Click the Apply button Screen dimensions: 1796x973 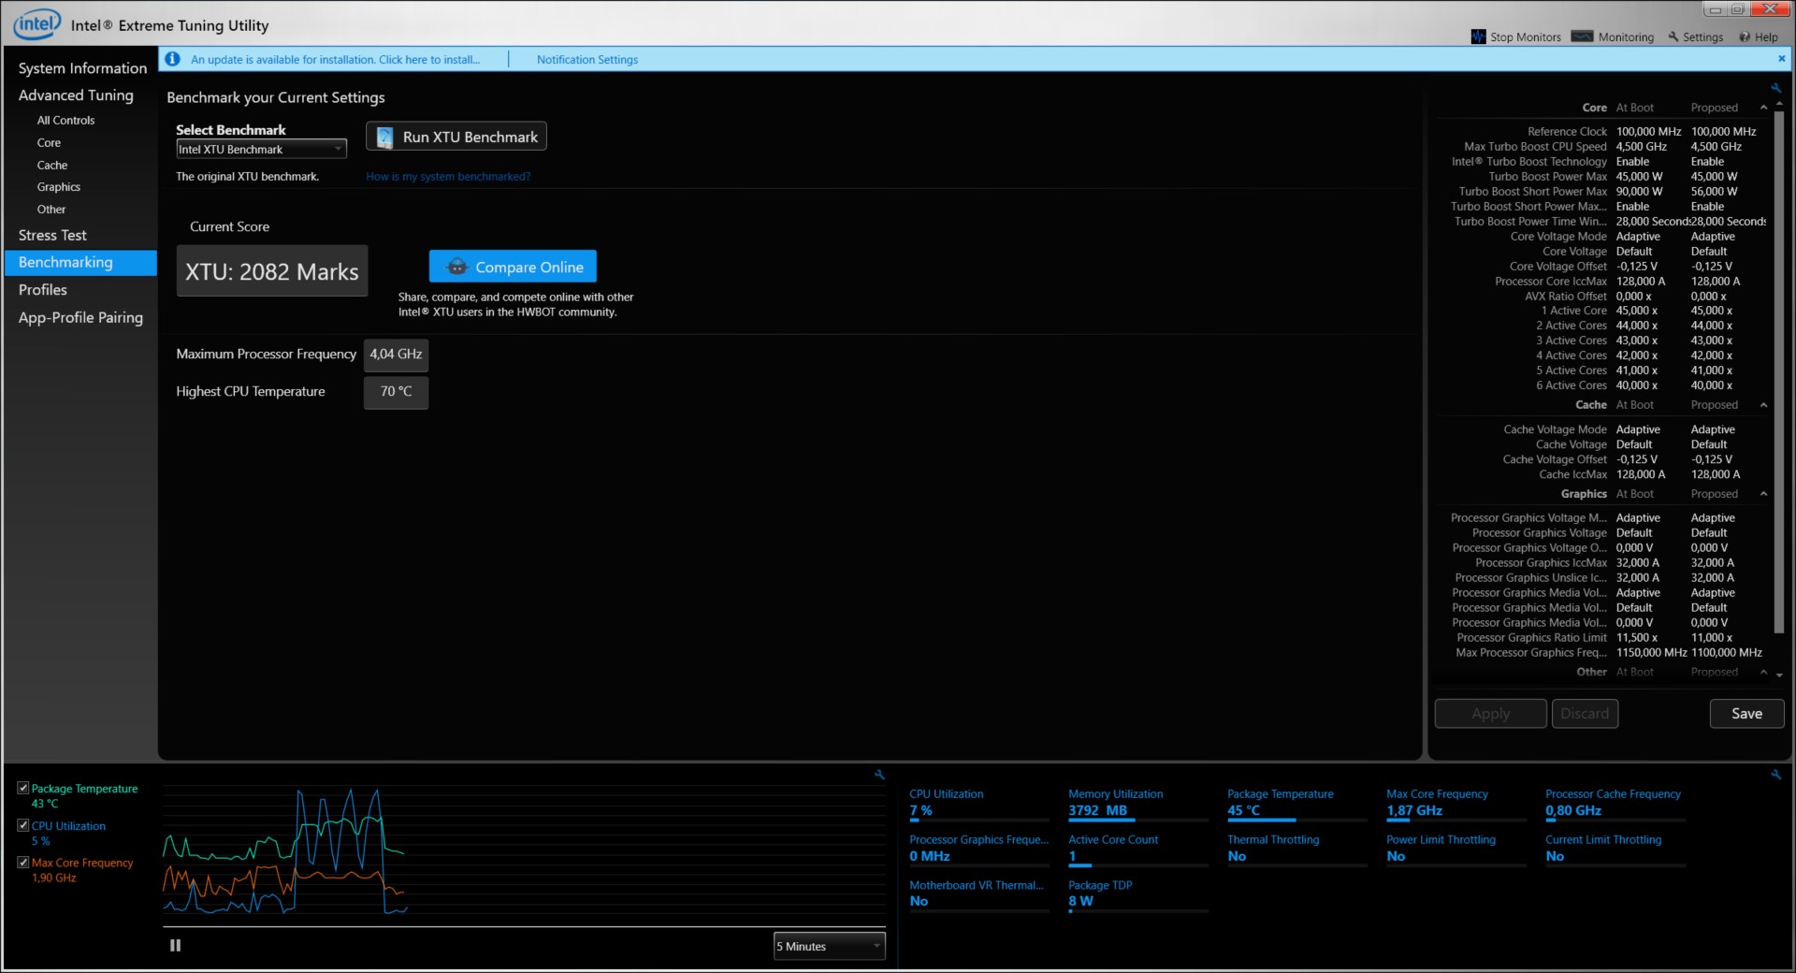1490,714
